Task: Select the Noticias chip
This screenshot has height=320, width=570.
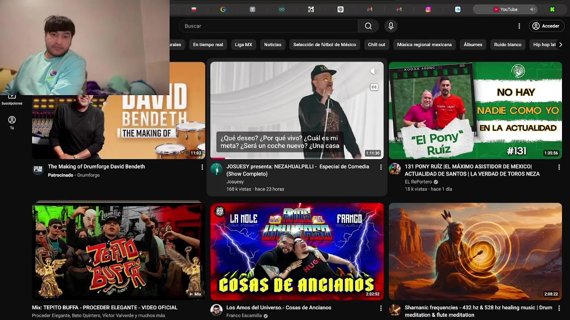Action: click(x=273, y=44)
